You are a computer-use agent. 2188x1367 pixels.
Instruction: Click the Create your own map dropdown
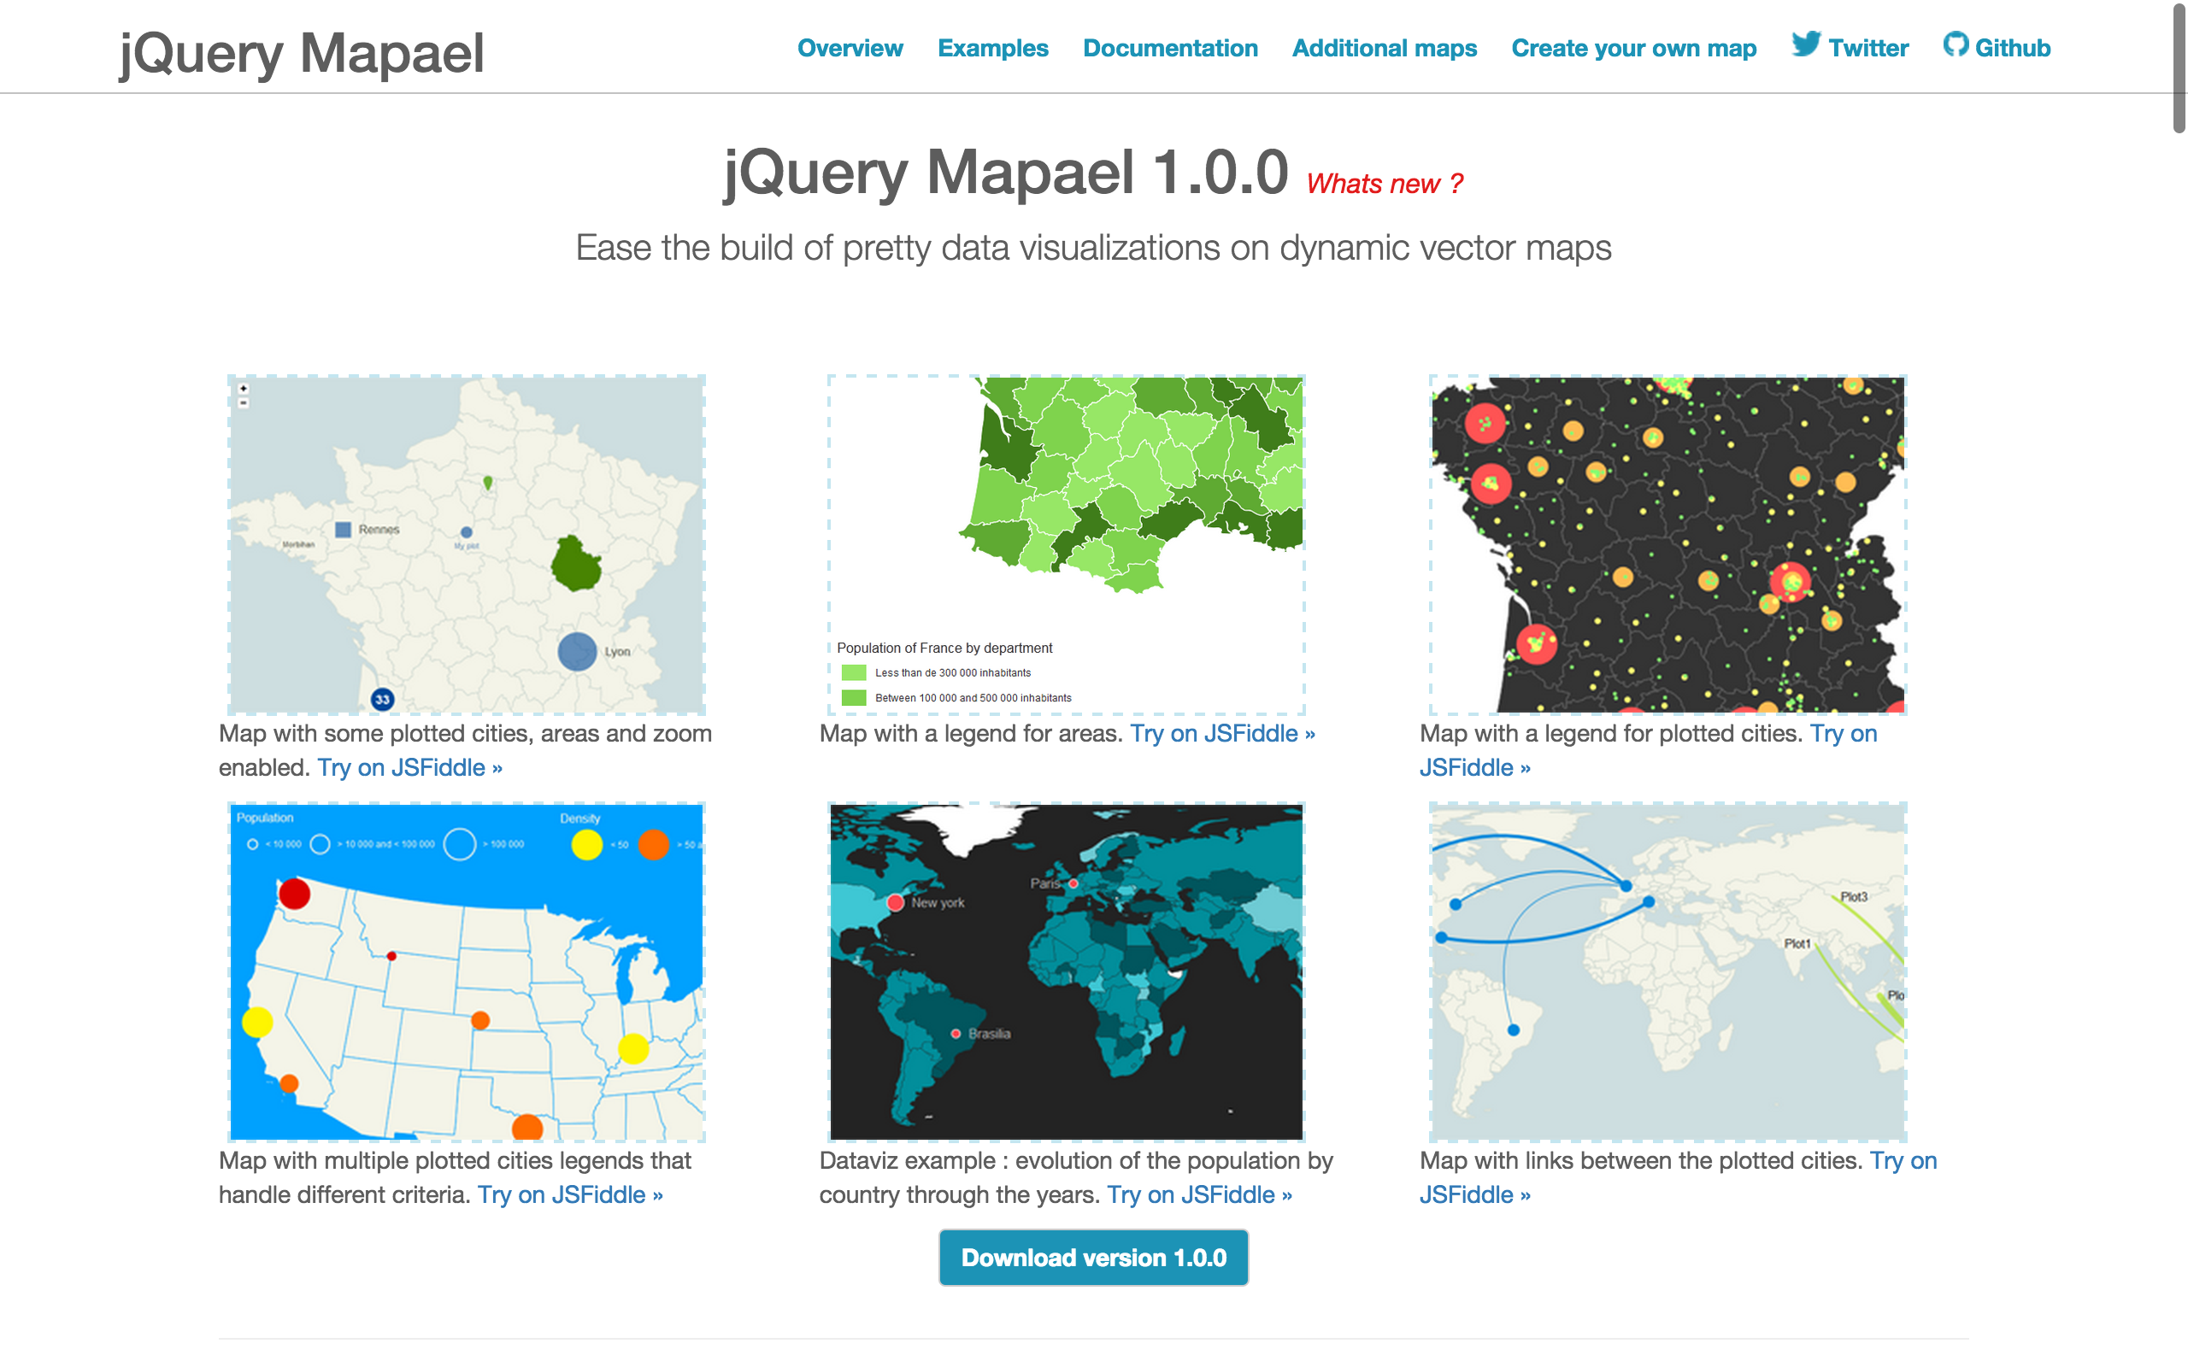click(x=1633, y=47)
